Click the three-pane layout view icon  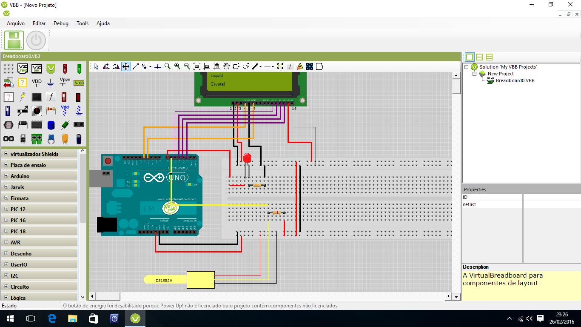click(x=489, y=57)
